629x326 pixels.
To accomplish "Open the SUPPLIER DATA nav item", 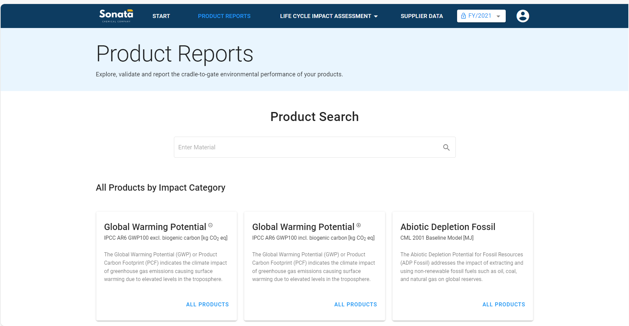I will point(421,16).
